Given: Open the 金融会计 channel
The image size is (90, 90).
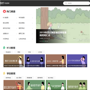Looking at the screenshot, I should [6, 33].
